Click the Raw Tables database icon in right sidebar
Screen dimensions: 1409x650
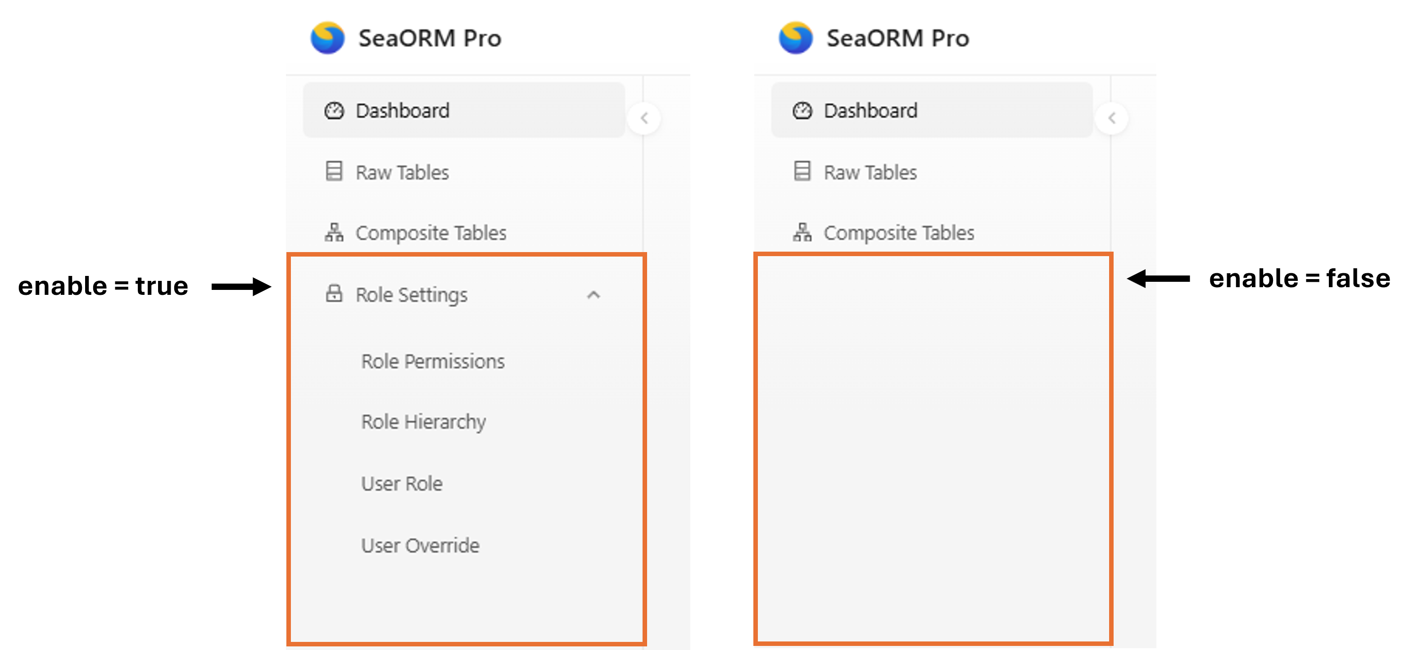(x=802, y=171)
